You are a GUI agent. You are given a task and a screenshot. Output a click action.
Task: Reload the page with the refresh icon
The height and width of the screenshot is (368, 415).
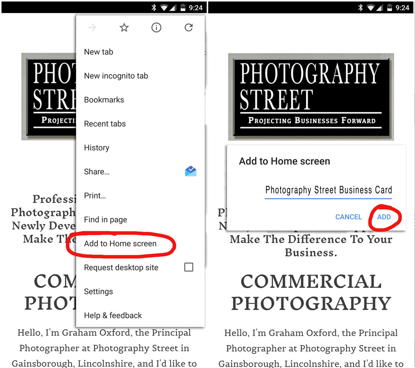coord(189,27)
